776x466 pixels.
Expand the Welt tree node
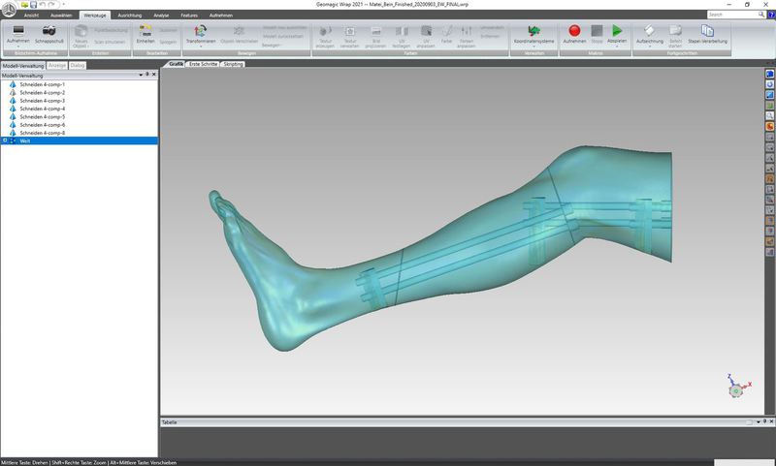pyautogui.click(x=5, y=140)
